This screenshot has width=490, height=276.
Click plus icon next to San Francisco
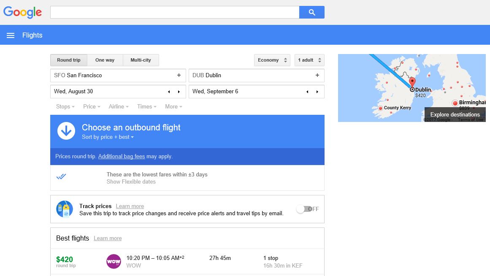179,75
